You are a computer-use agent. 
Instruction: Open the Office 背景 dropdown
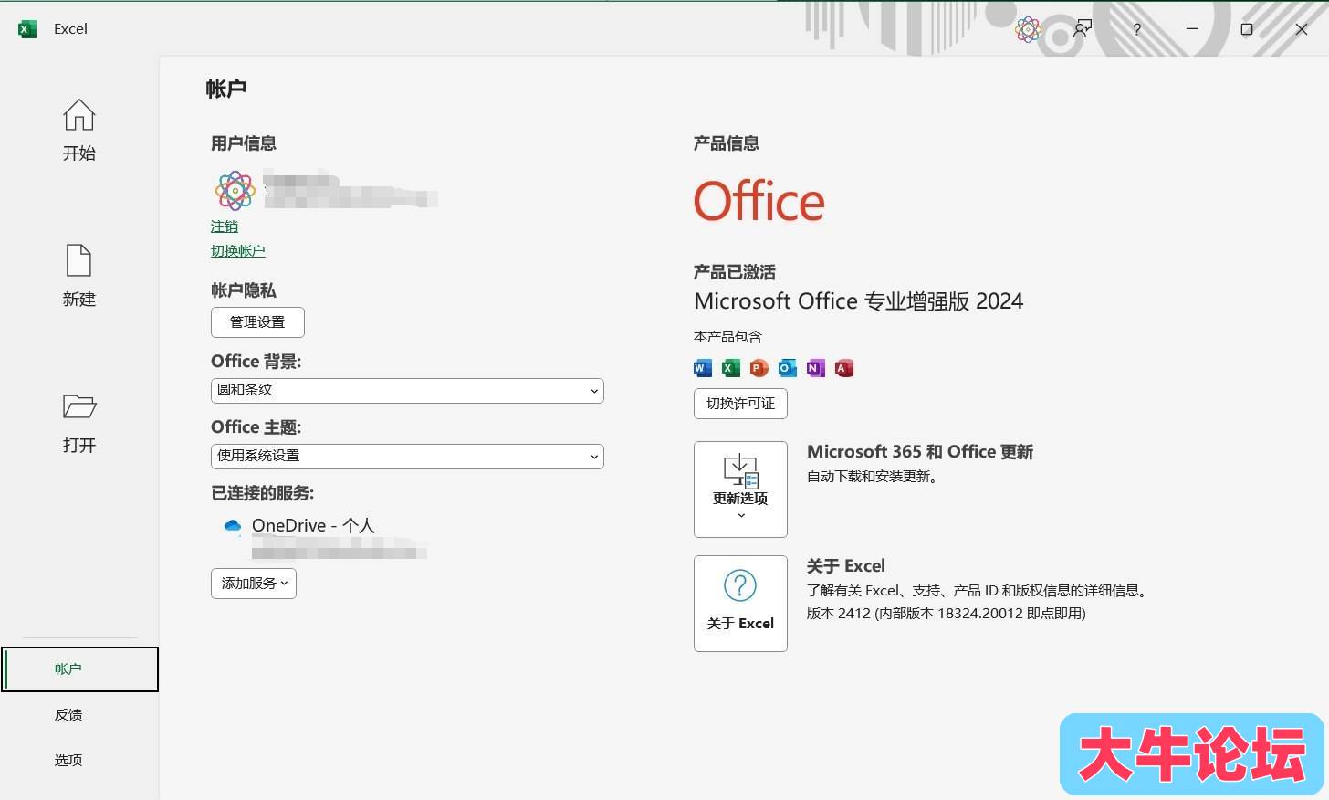click(407, 391)
